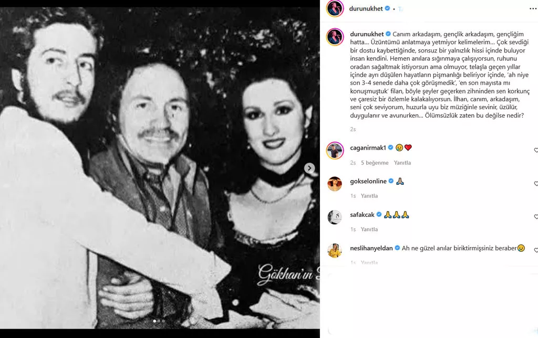This screenshot has height=338, width=538.
Task: Click the black-and-white post photo
Action: click(x=160, y=168)
